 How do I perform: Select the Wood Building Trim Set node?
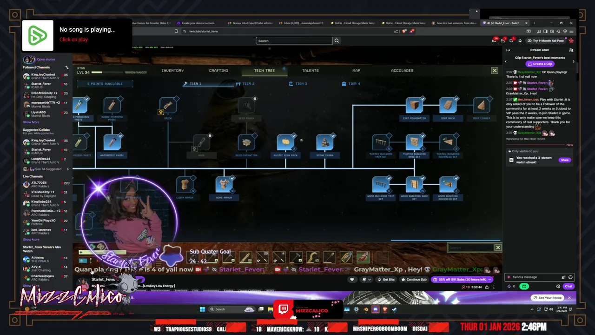[381, 185]
